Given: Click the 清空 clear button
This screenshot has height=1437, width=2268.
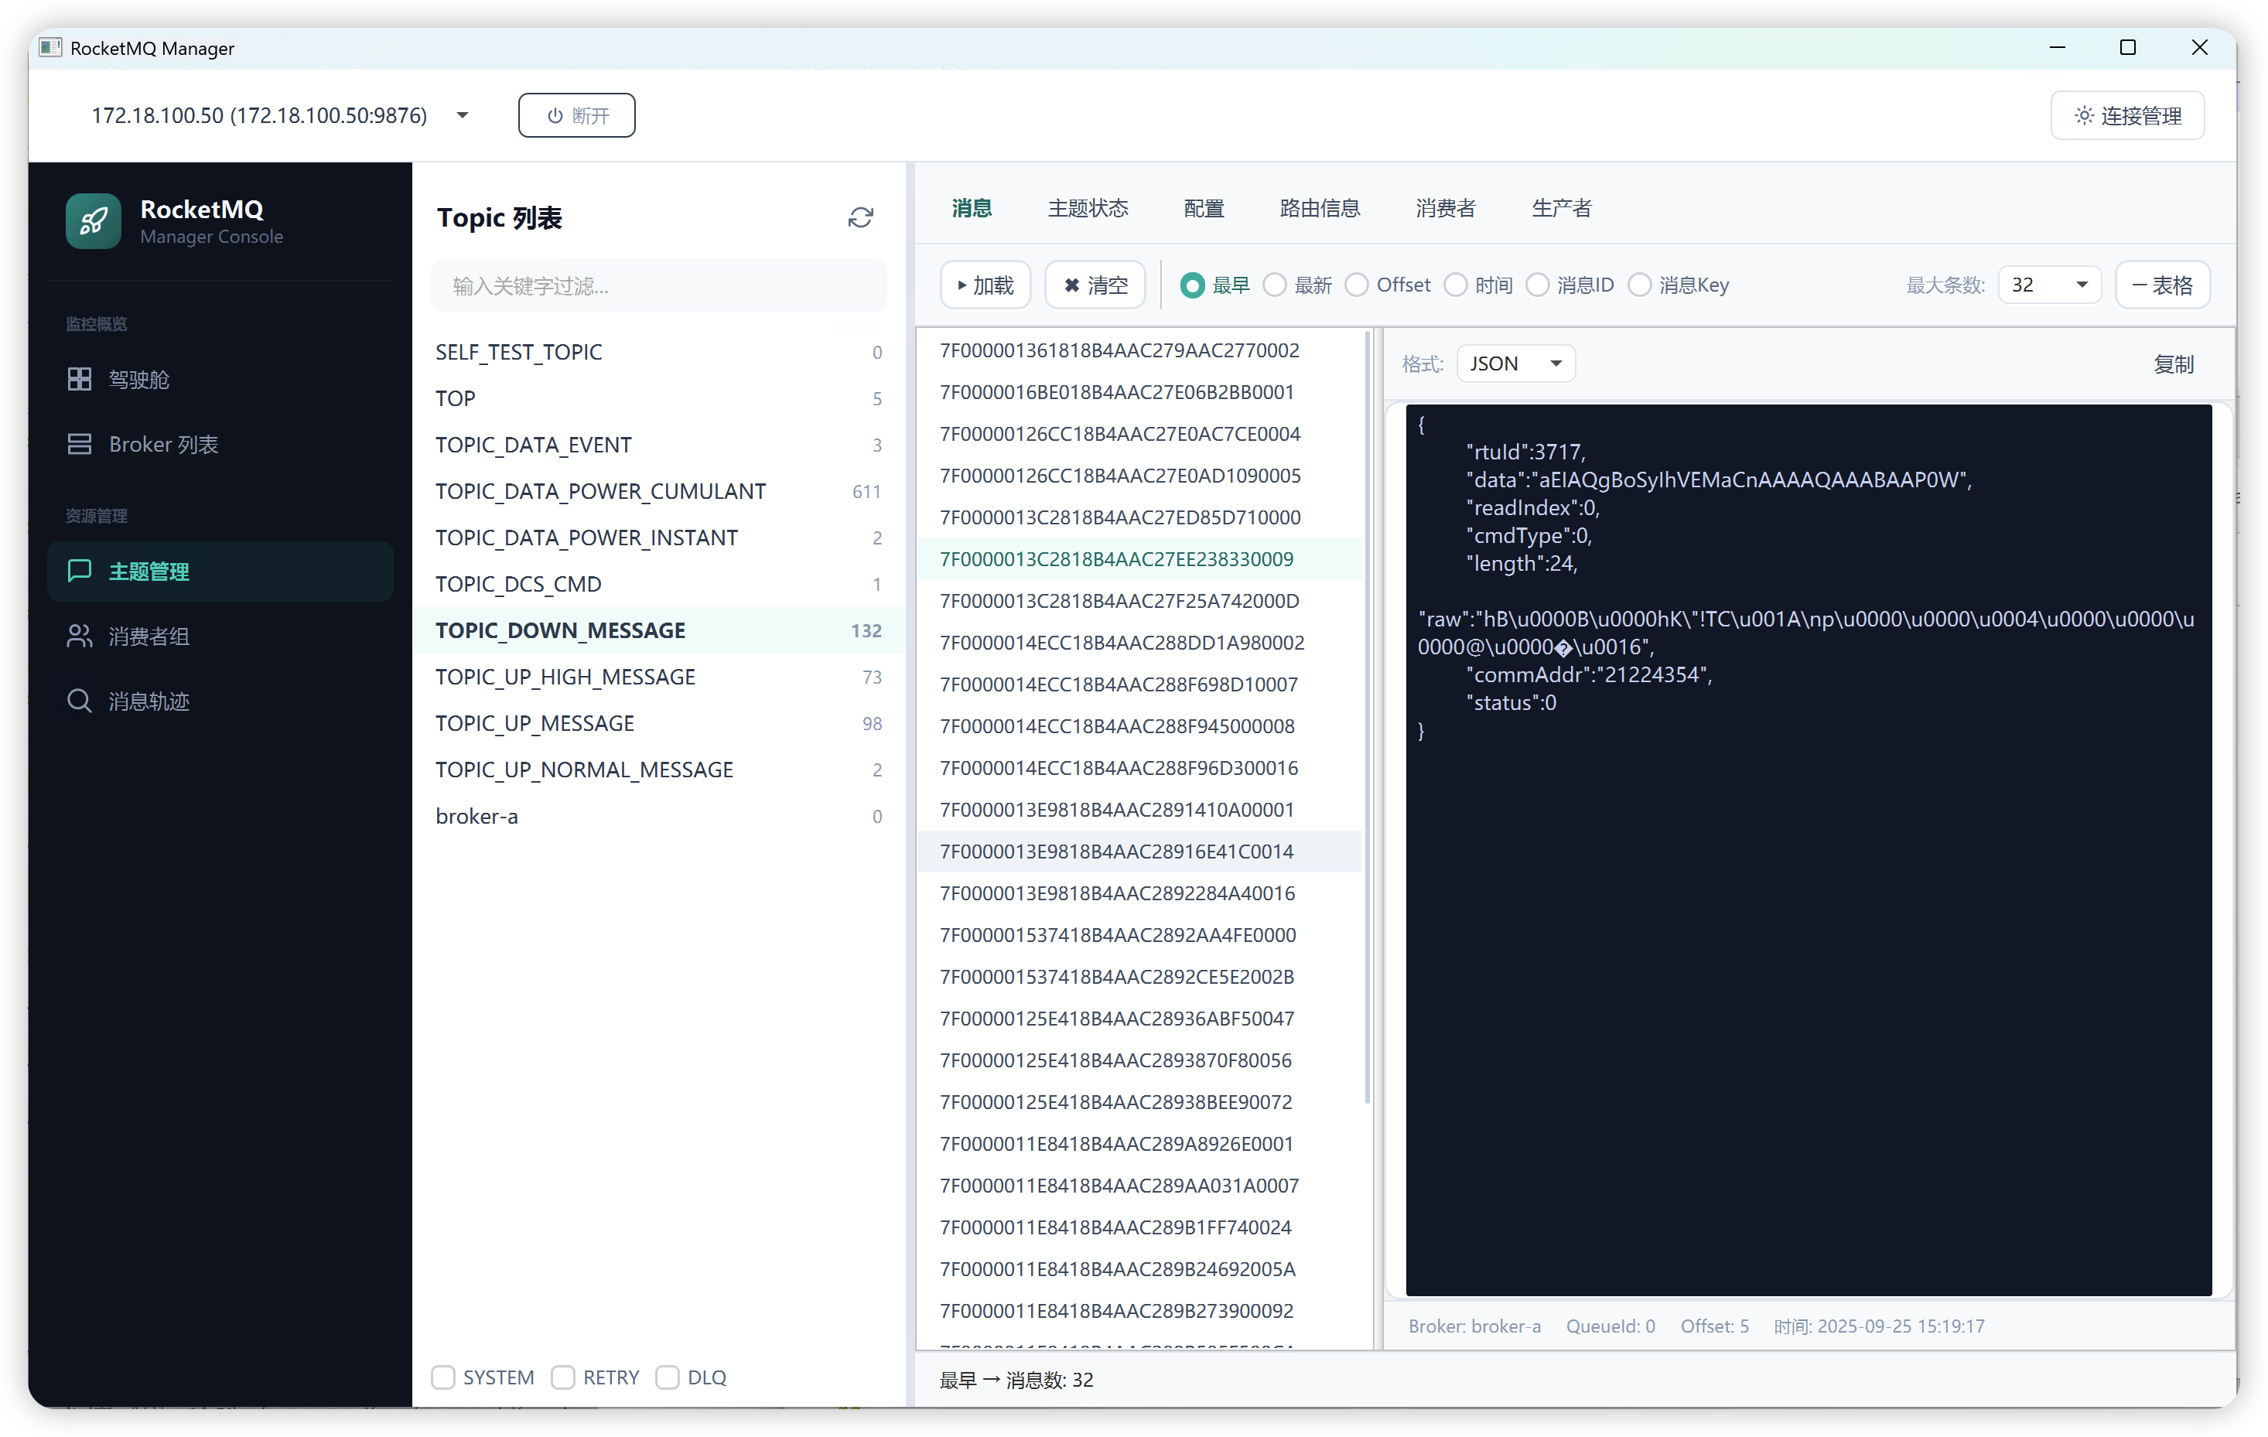Looking at the screenshot, I should click(1095, 285).
